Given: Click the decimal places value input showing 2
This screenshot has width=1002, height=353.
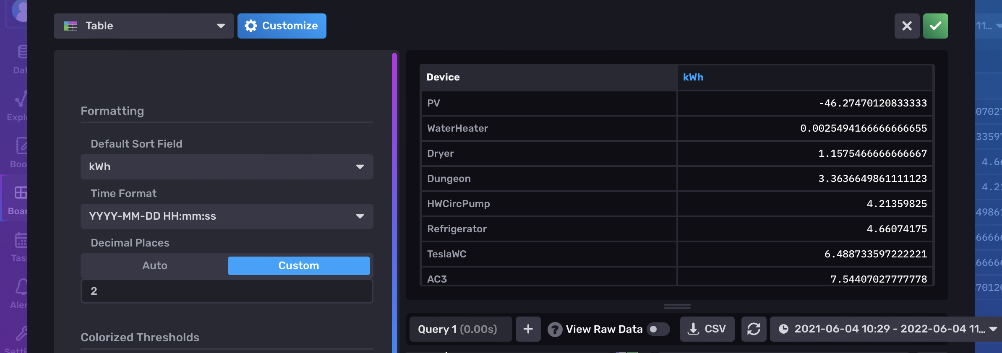Looking at the screenshot, I should pyautogui.click(x=227, y=291).
